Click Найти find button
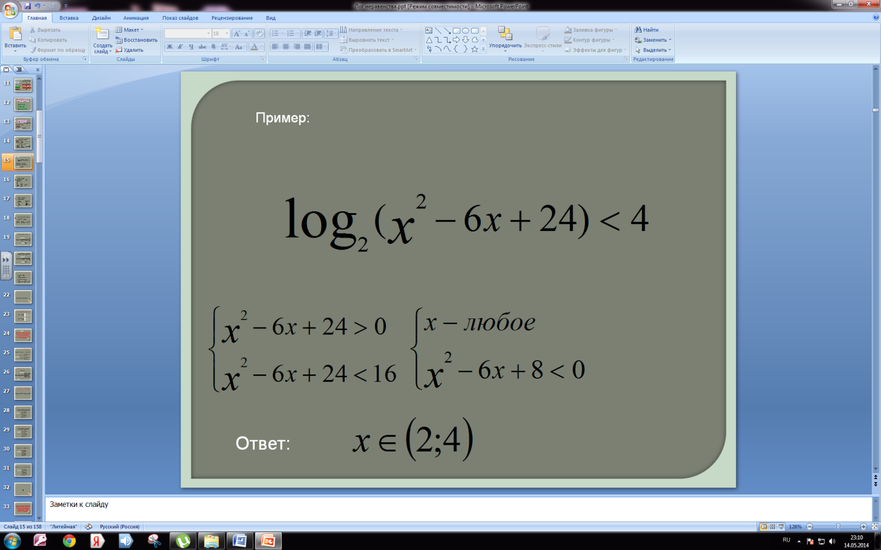 tap(647, 30)
